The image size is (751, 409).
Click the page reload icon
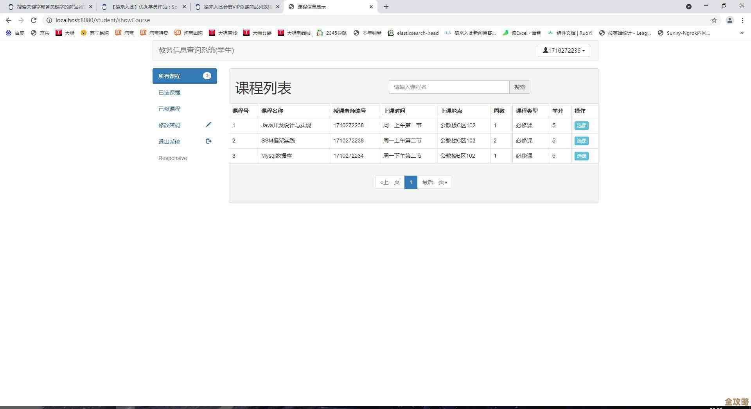tap(33, 20)
